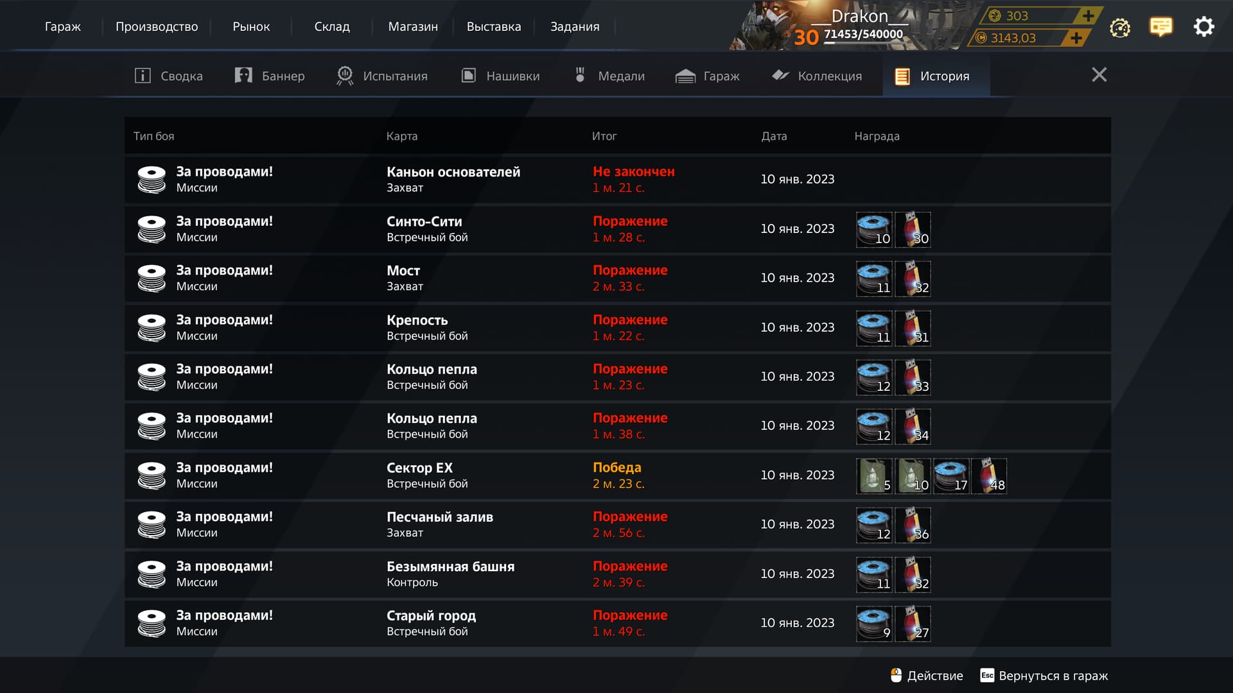Click the speedometer icon in top bar

coord(1119,28)
